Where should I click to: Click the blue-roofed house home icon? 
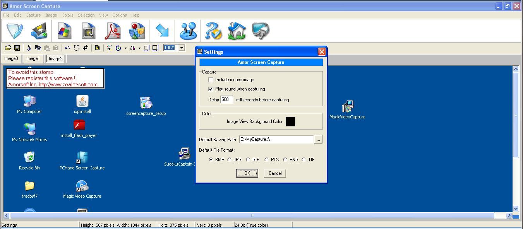pyautogui.click(x=237, y=31)
